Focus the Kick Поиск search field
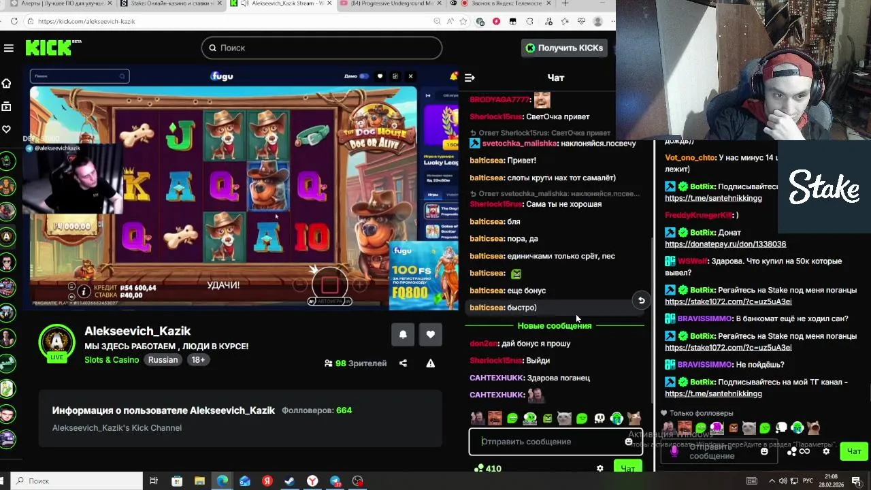The width and height of the screenshot is (871, 490). pyautogui.click(x=322, y=48)
